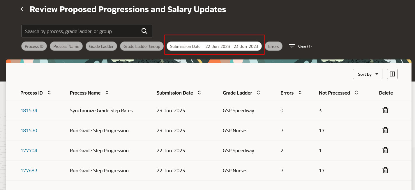This screenshot has height=190, width=415.
Task: Toggle the Errors filter chip
Action: [273, 46]
